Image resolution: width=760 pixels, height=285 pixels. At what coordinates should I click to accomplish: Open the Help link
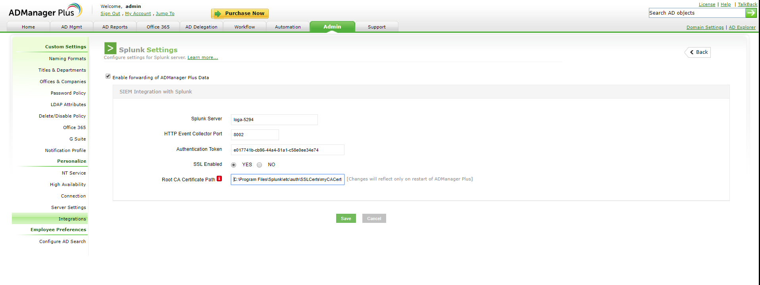point(725,4)
